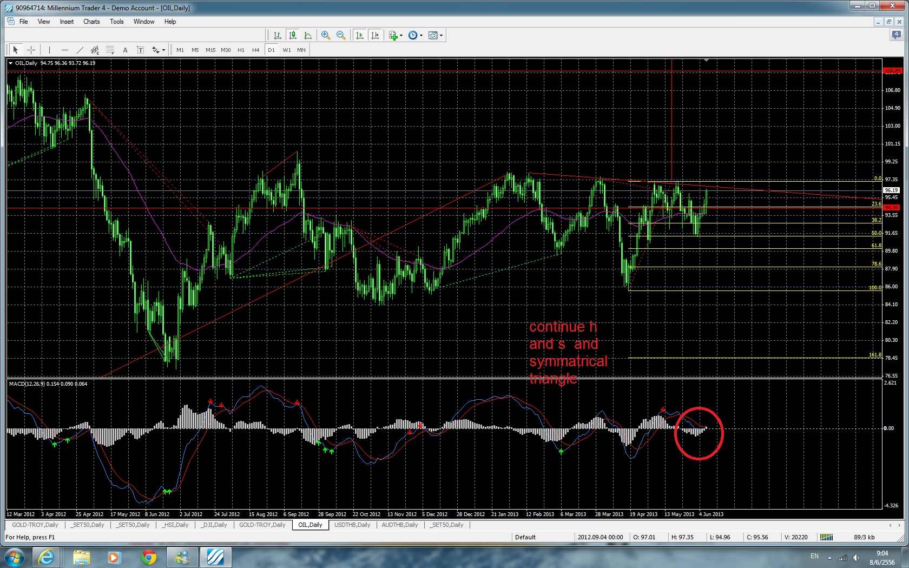The width and height of the screenshot is (909, 568).
Task: Expand the periodicity clock dropdown
Action: [421, 36]
